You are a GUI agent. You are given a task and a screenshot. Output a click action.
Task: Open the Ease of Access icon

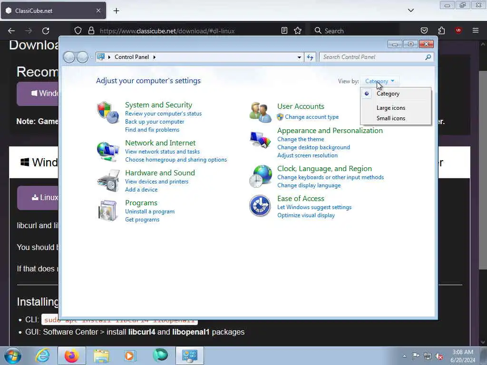(260, 206)
